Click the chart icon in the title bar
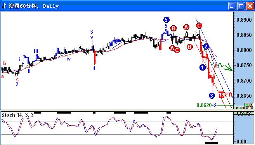Viewport: 255px width, 145px height. click(4, 6)
